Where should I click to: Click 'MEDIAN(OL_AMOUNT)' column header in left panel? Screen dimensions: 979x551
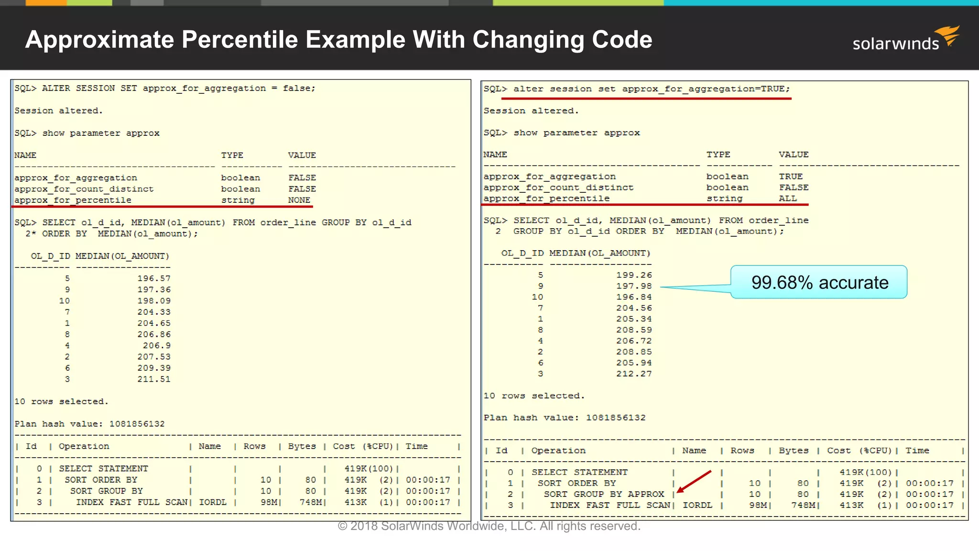[x=122, y=256]
